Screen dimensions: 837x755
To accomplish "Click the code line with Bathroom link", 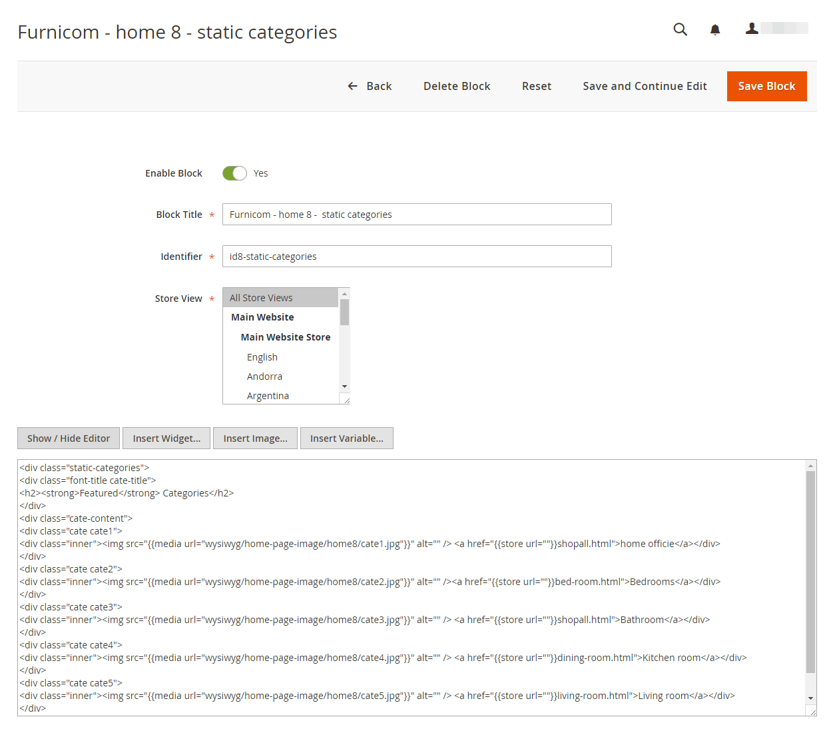I will point(364,620).
